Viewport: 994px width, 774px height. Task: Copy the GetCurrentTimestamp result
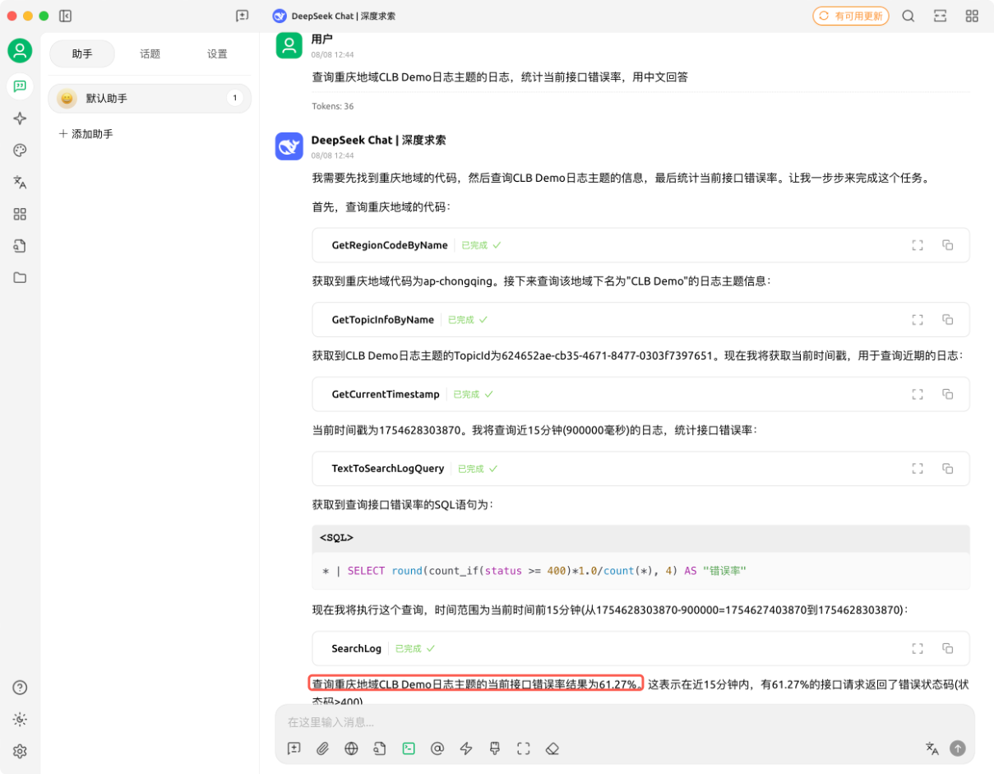coord(947,394)
